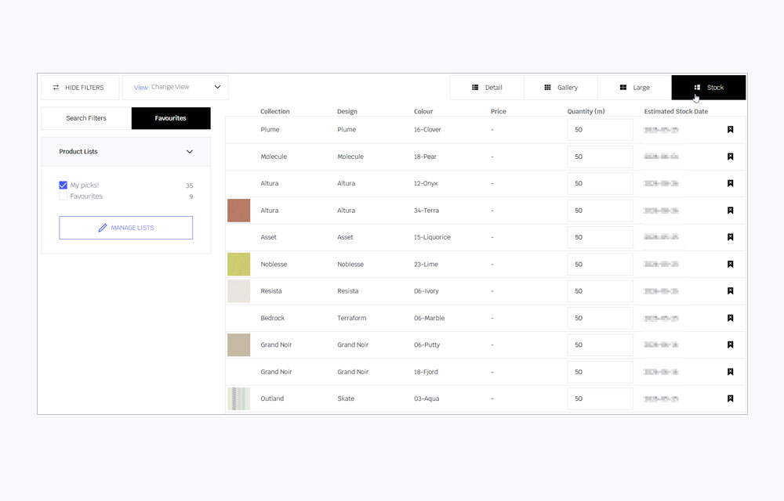The height and width of the screenshot is (501, 784).
Task: Click quantity field for Grand Noir 06-Putty
Action: tap(600, 344)
